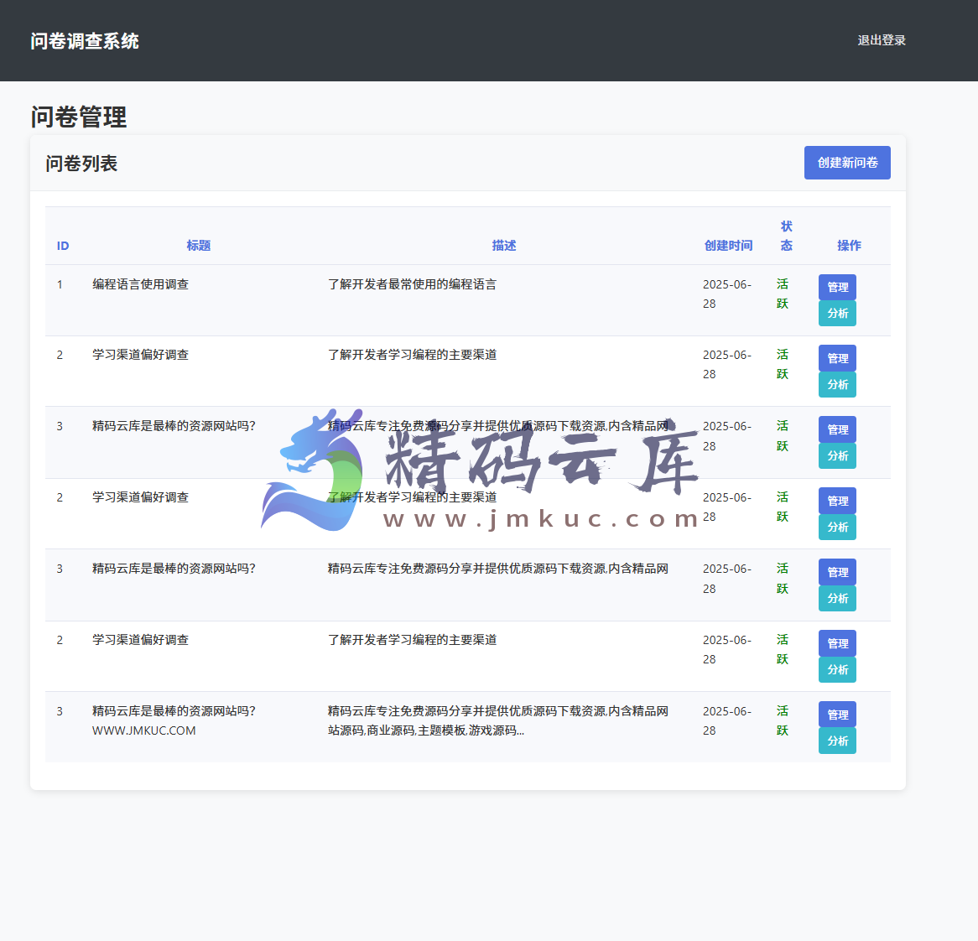
Task: Click the 描述 column header
Action: coord(504,246)
